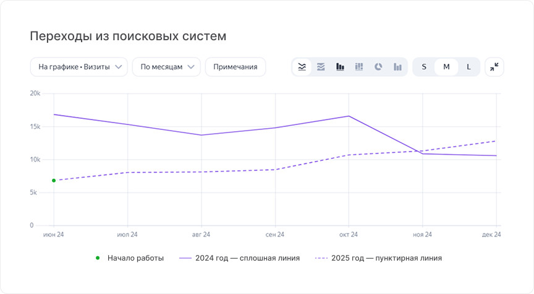Click the 'Начало работы' legend item

129,258
